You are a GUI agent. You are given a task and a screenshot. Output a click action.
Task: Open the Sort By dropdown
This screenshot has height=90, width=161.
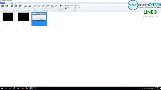click(x=77, y=5)
